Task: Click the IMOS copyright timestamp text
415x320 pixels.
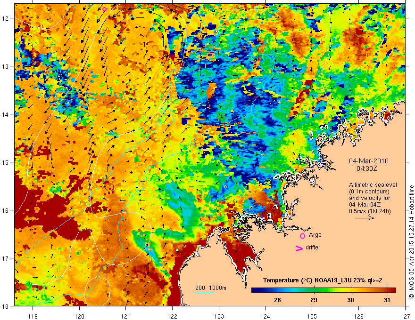Action: [411, 241]
